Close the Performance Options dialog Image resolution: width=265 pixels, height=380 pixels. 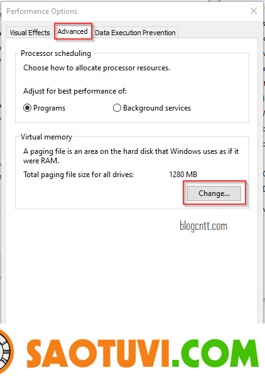253,11
